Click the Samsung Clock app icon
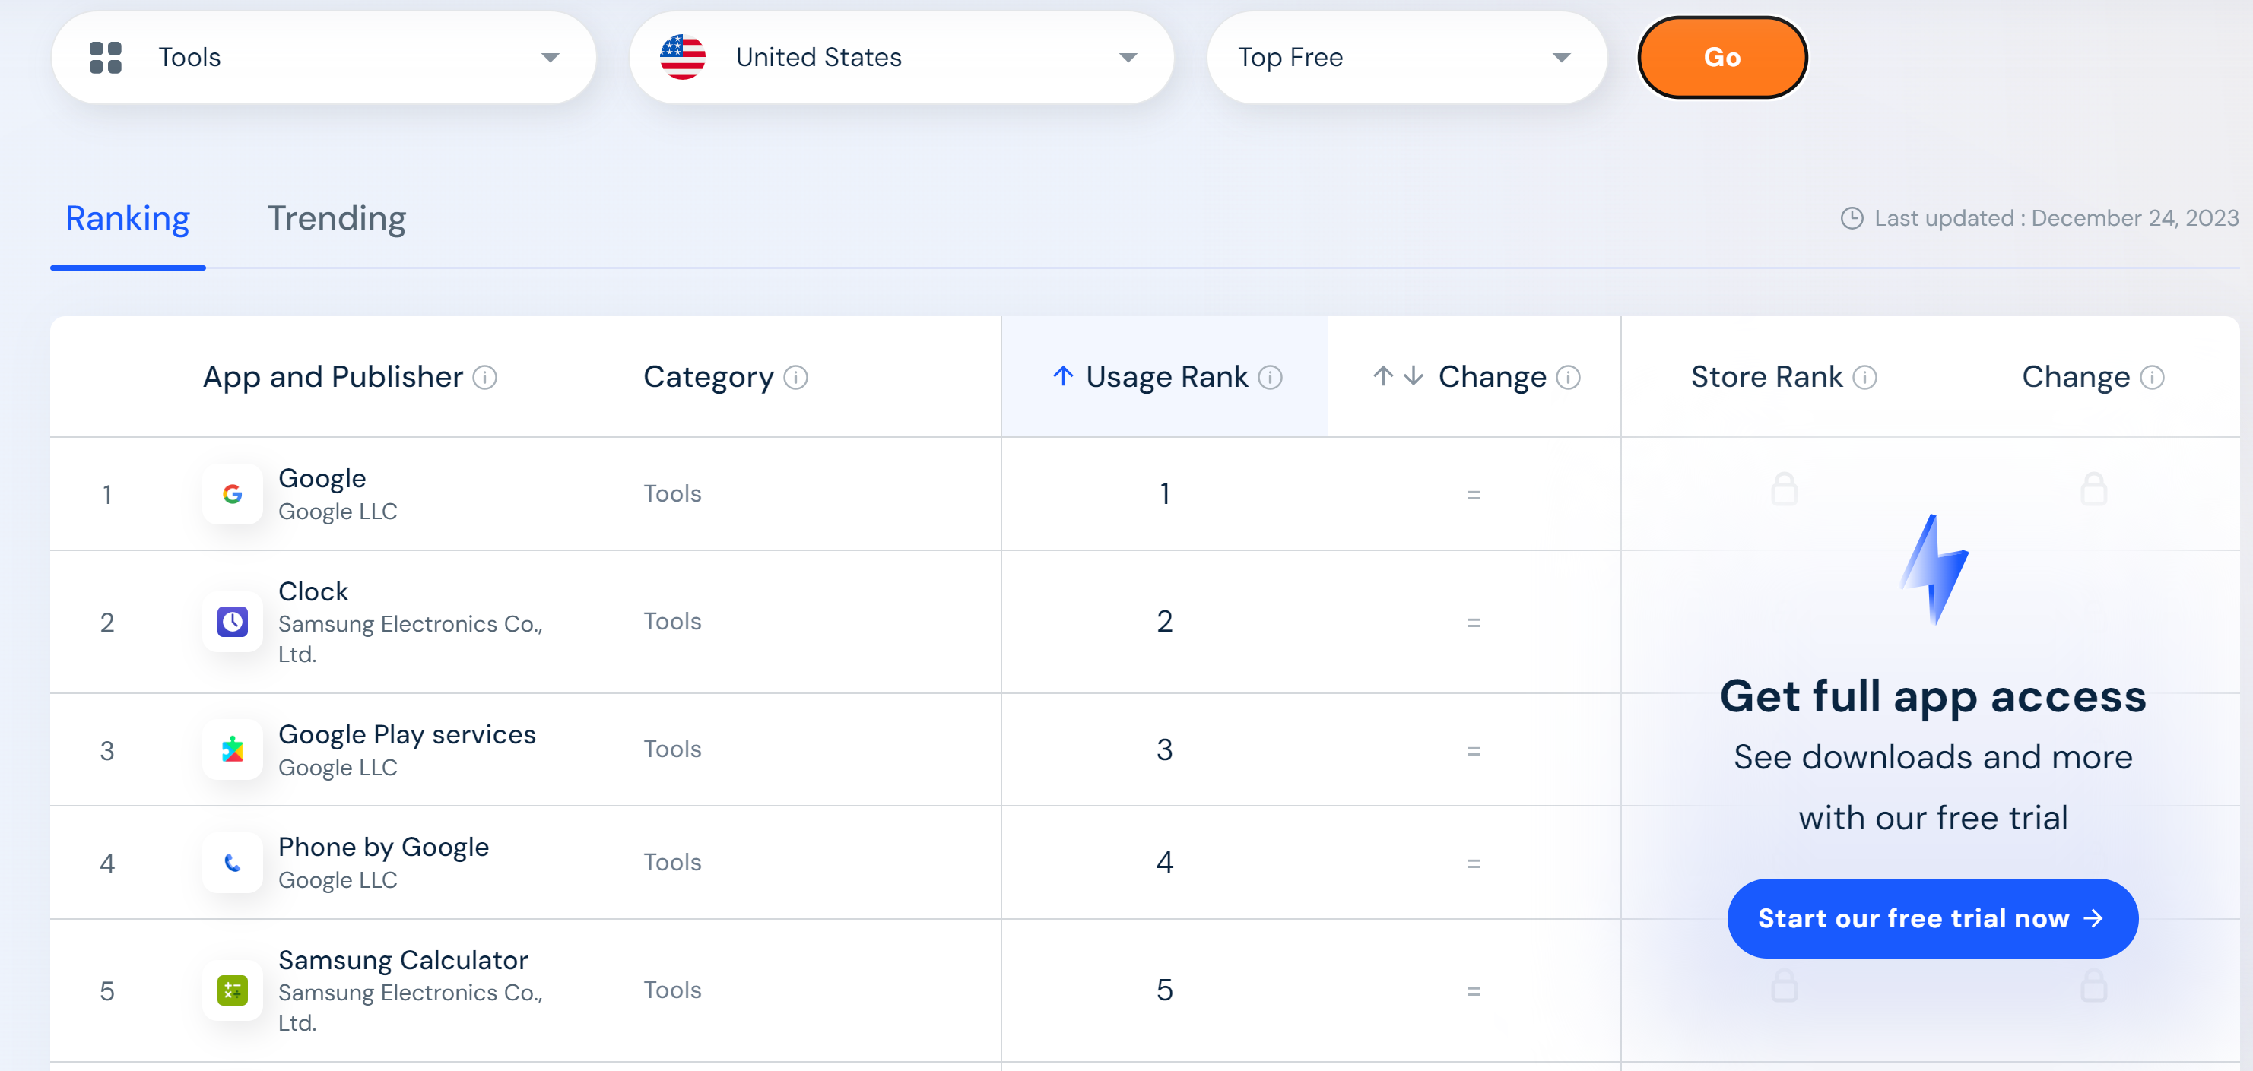 click(233, 622)
